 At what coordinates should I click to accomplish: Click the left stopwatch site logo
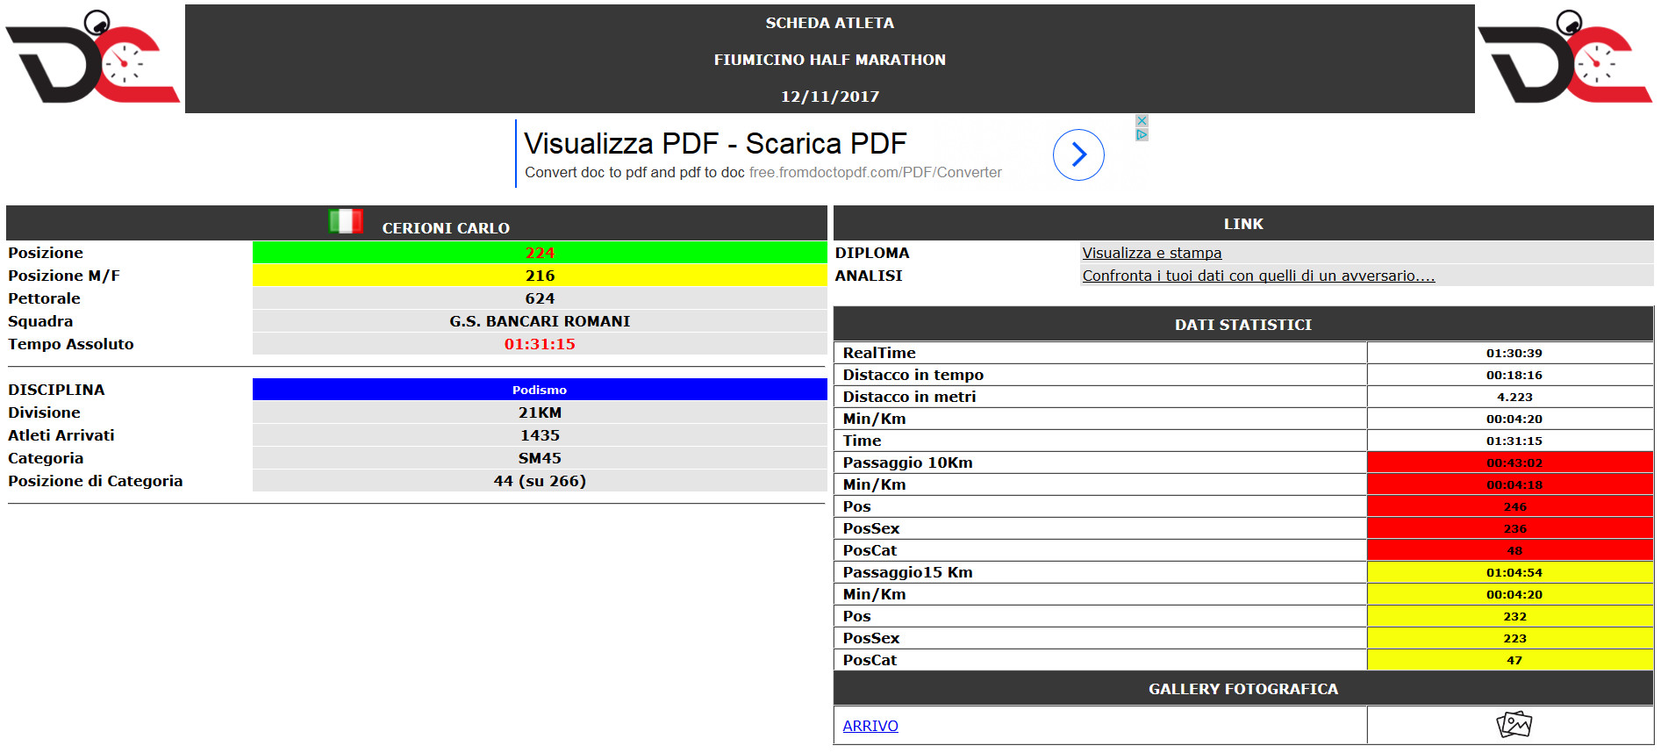point(92,58)
